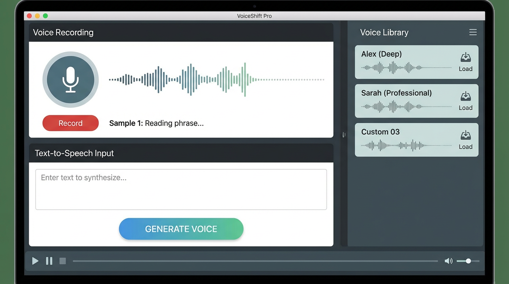This screenshot has height=284, width=509.
Task: Pause playback with the pause icon
Action: 49,261
